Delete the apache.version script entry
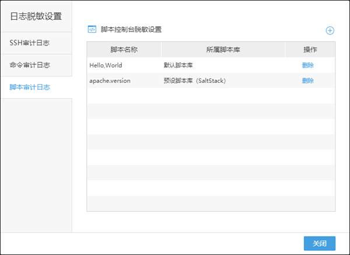Viewport: 350px width, 255px height. pyautogui.click(x=308, y=81)
